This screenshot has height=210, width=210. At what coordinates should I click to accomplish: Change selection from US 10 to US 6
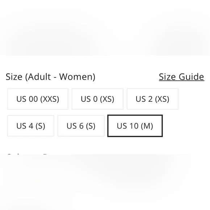[81, 126]
